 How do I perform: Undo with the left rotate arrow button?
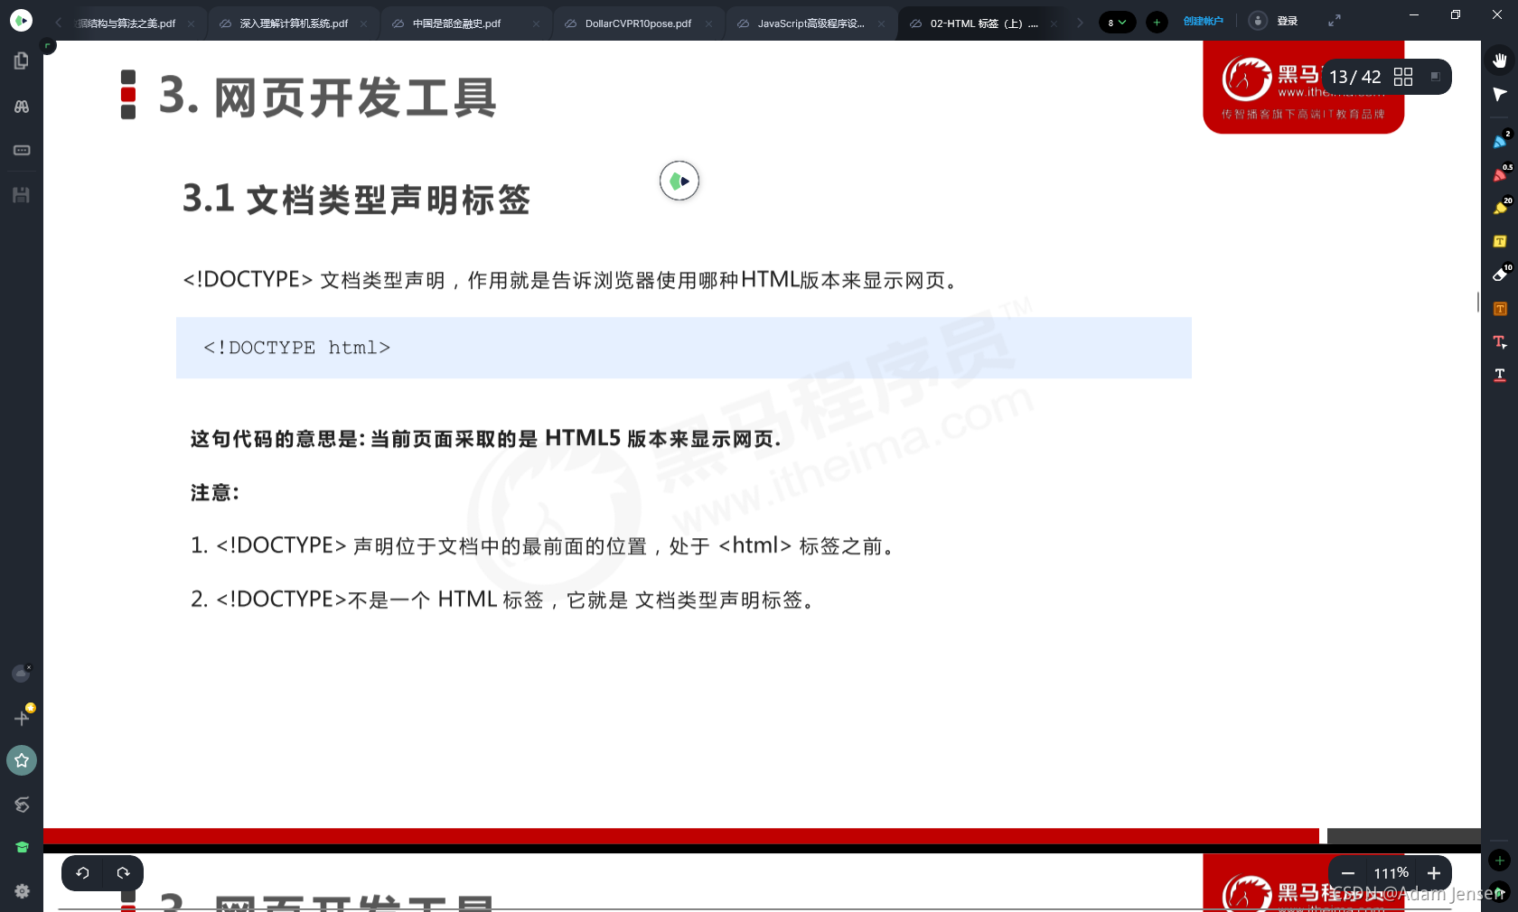click(82, 872)
